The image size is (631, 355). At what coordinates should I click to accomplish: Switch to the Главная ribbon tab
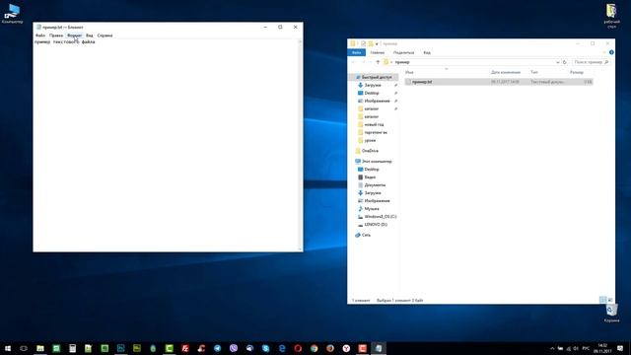click(x=377, y=52)
